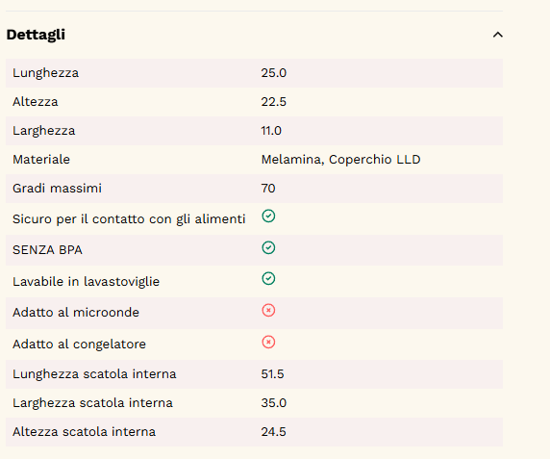Click red cross icon for freezer suitability

tap(268, 342)
